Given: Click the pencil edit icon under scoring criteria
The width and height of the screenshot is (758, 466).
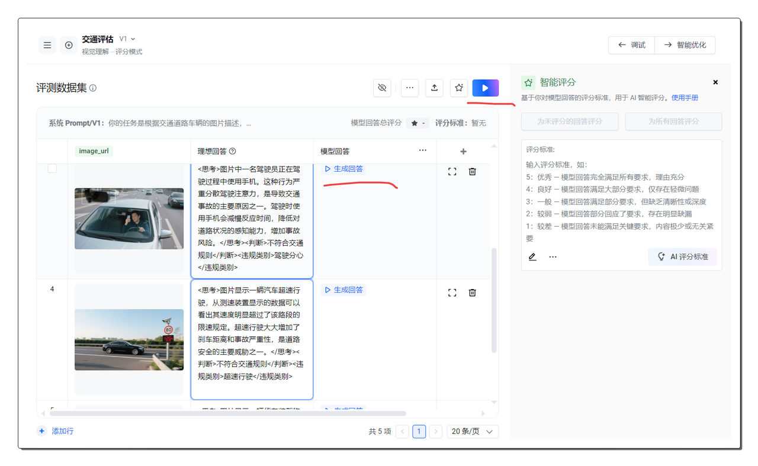Looking at the screenshot, I should pyautogui.click(x=532, y=257).
